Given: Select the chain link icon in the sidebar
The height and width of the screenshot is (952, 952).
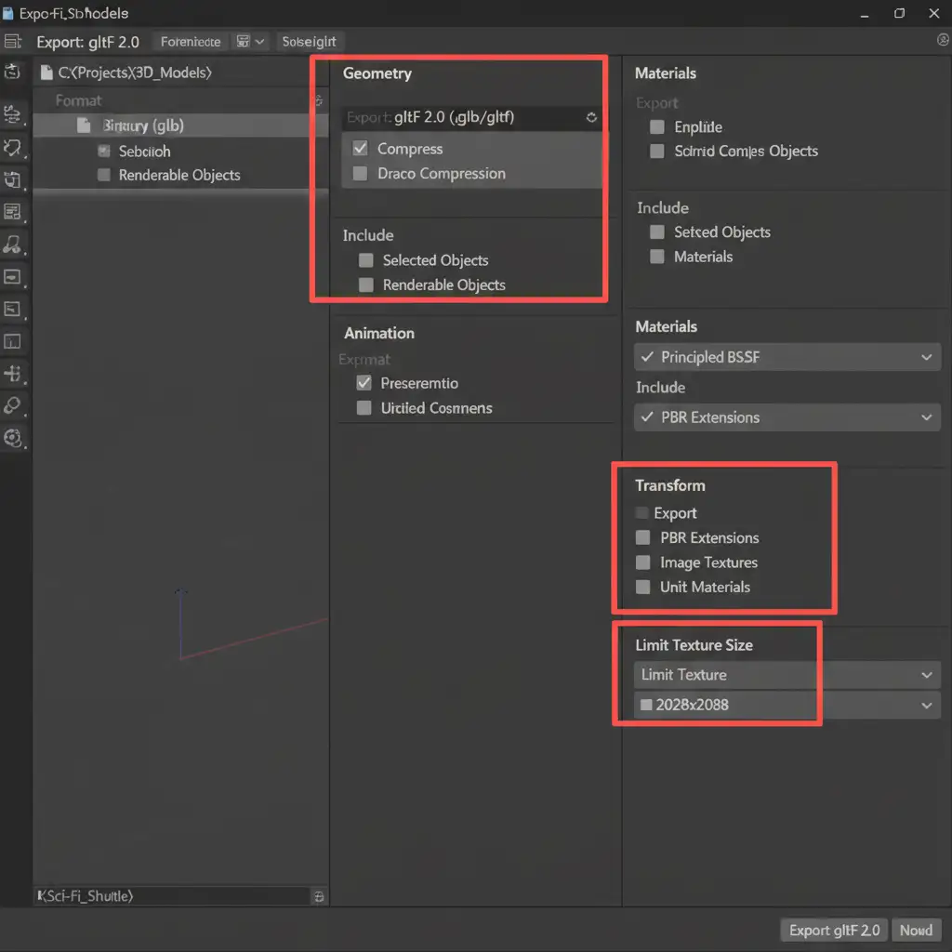Looking at the screenshot, I should coord(13,405).
